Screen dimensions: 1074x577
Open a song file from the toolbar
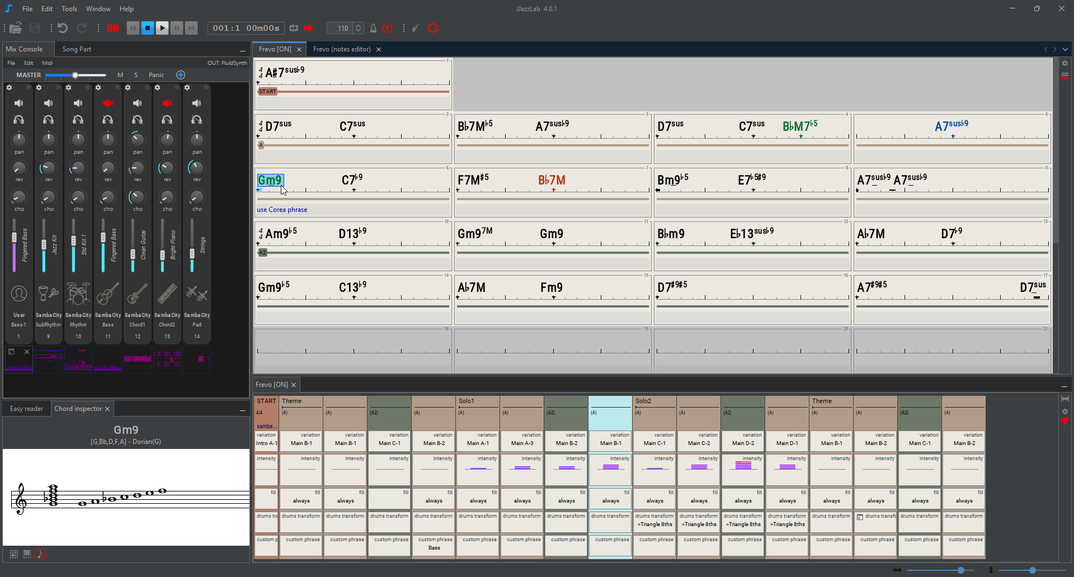click(16, 28)
